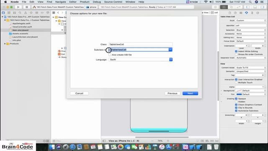The image size is (268, 151).
Task: Select the Version editor button
Action: click(x=239, y=7)
